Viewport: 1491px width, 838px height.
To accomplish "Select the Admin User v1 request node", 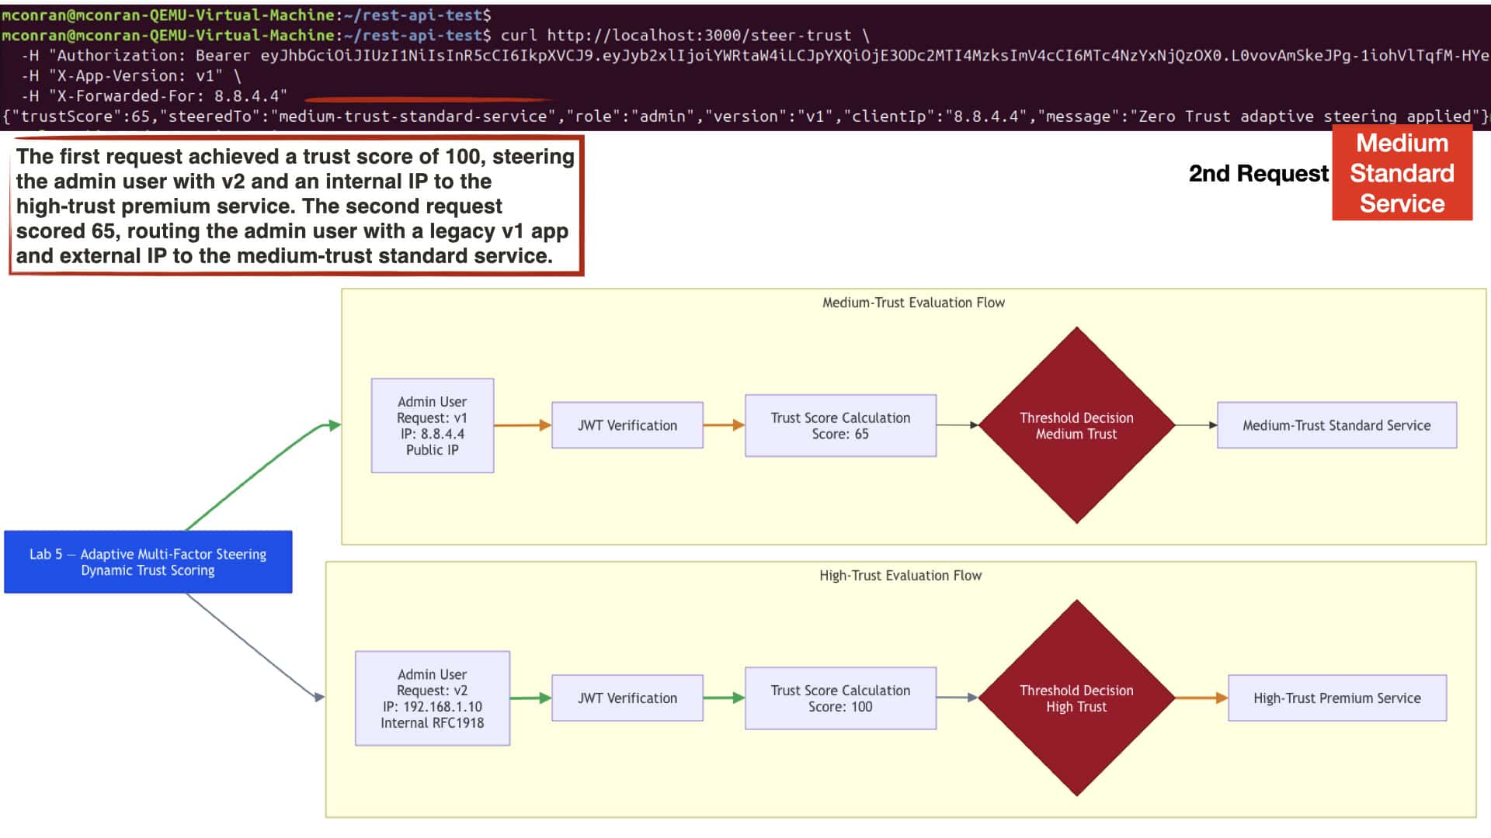I will 433,425.
